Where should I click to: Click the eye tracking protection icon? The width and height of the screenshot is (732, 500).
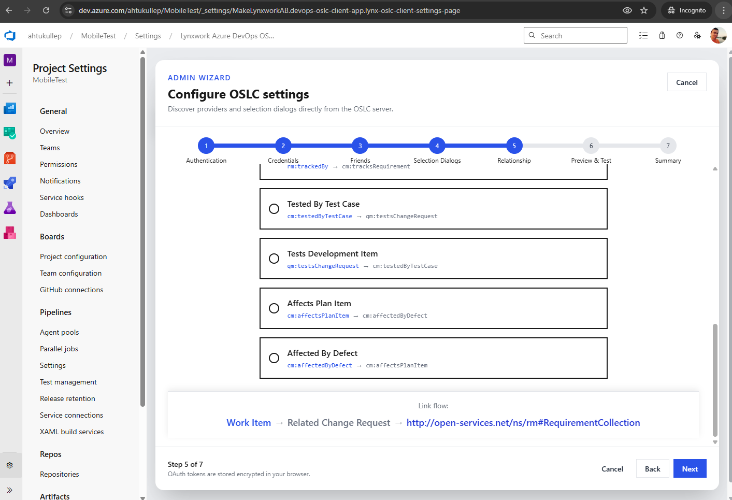click(627, 10)
